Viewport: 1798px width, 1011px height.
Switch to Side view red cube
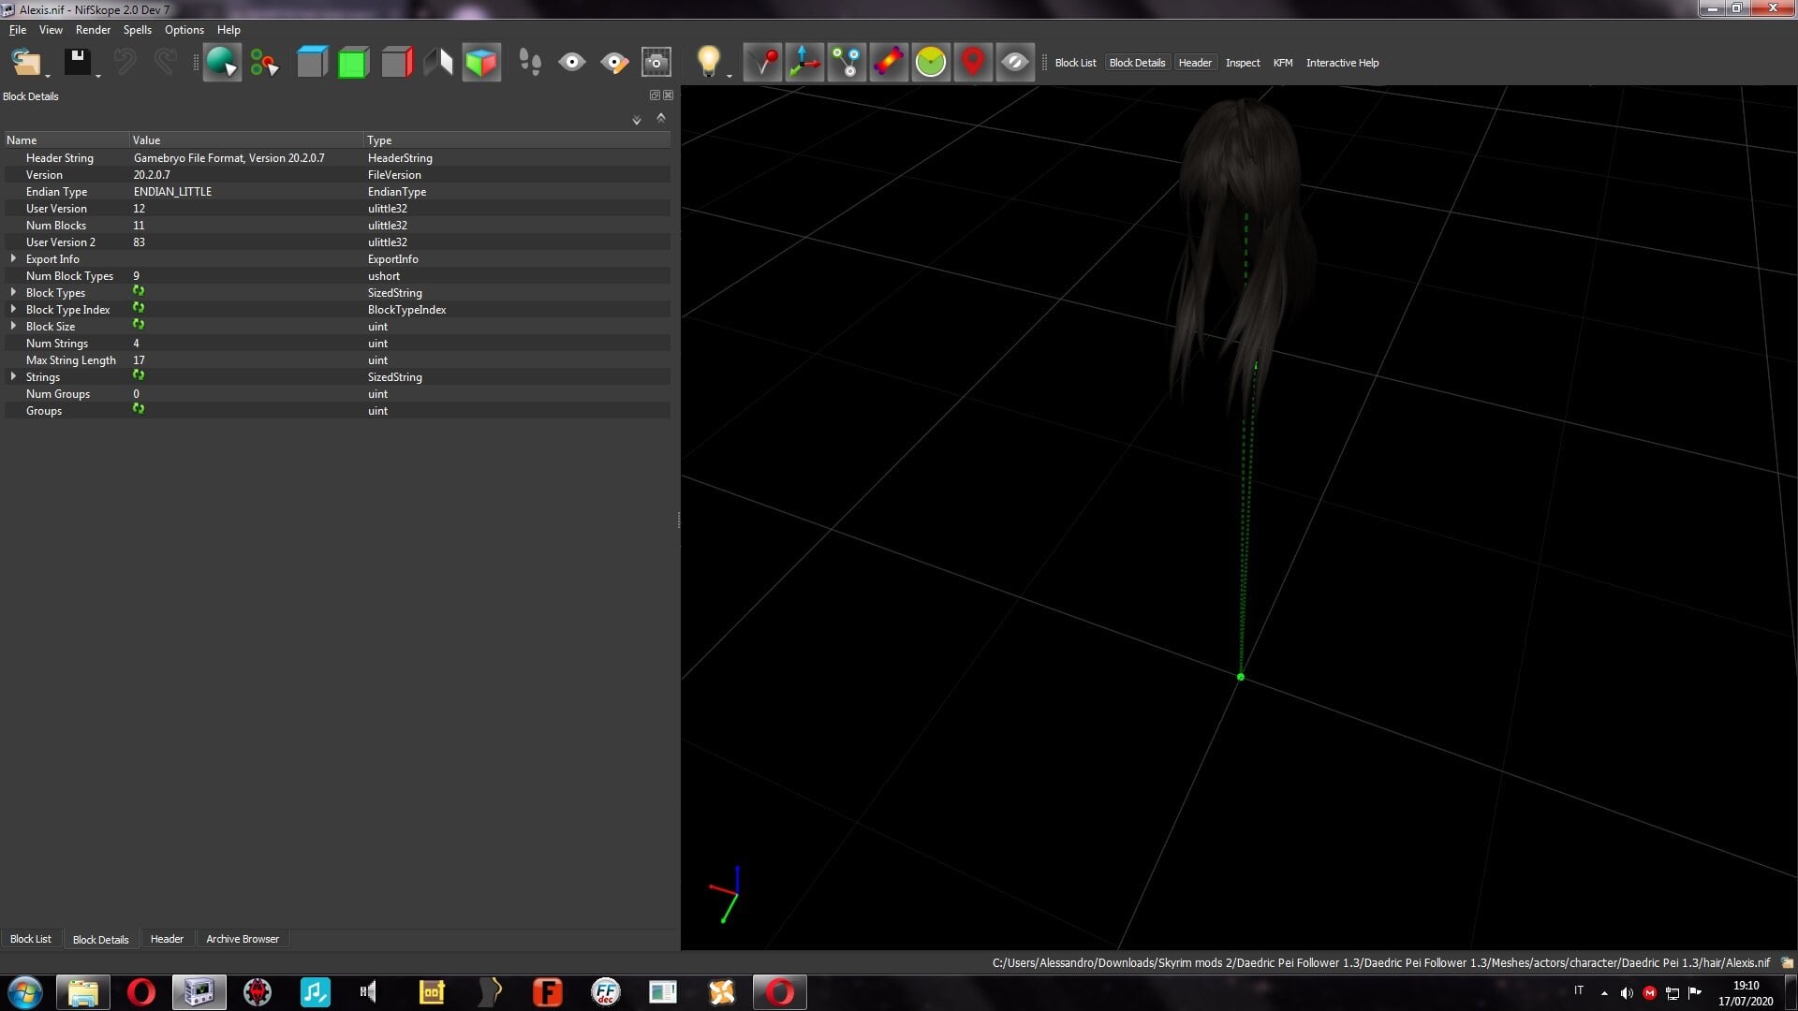point(396,63)
